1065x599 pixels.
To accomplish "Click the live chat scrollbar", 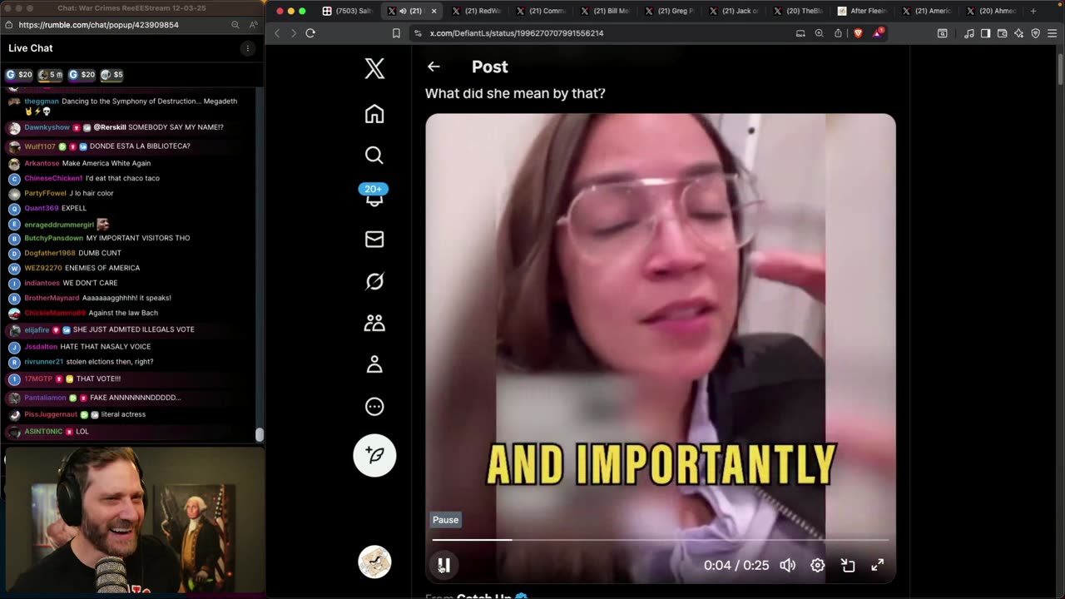I will (260, 435).
